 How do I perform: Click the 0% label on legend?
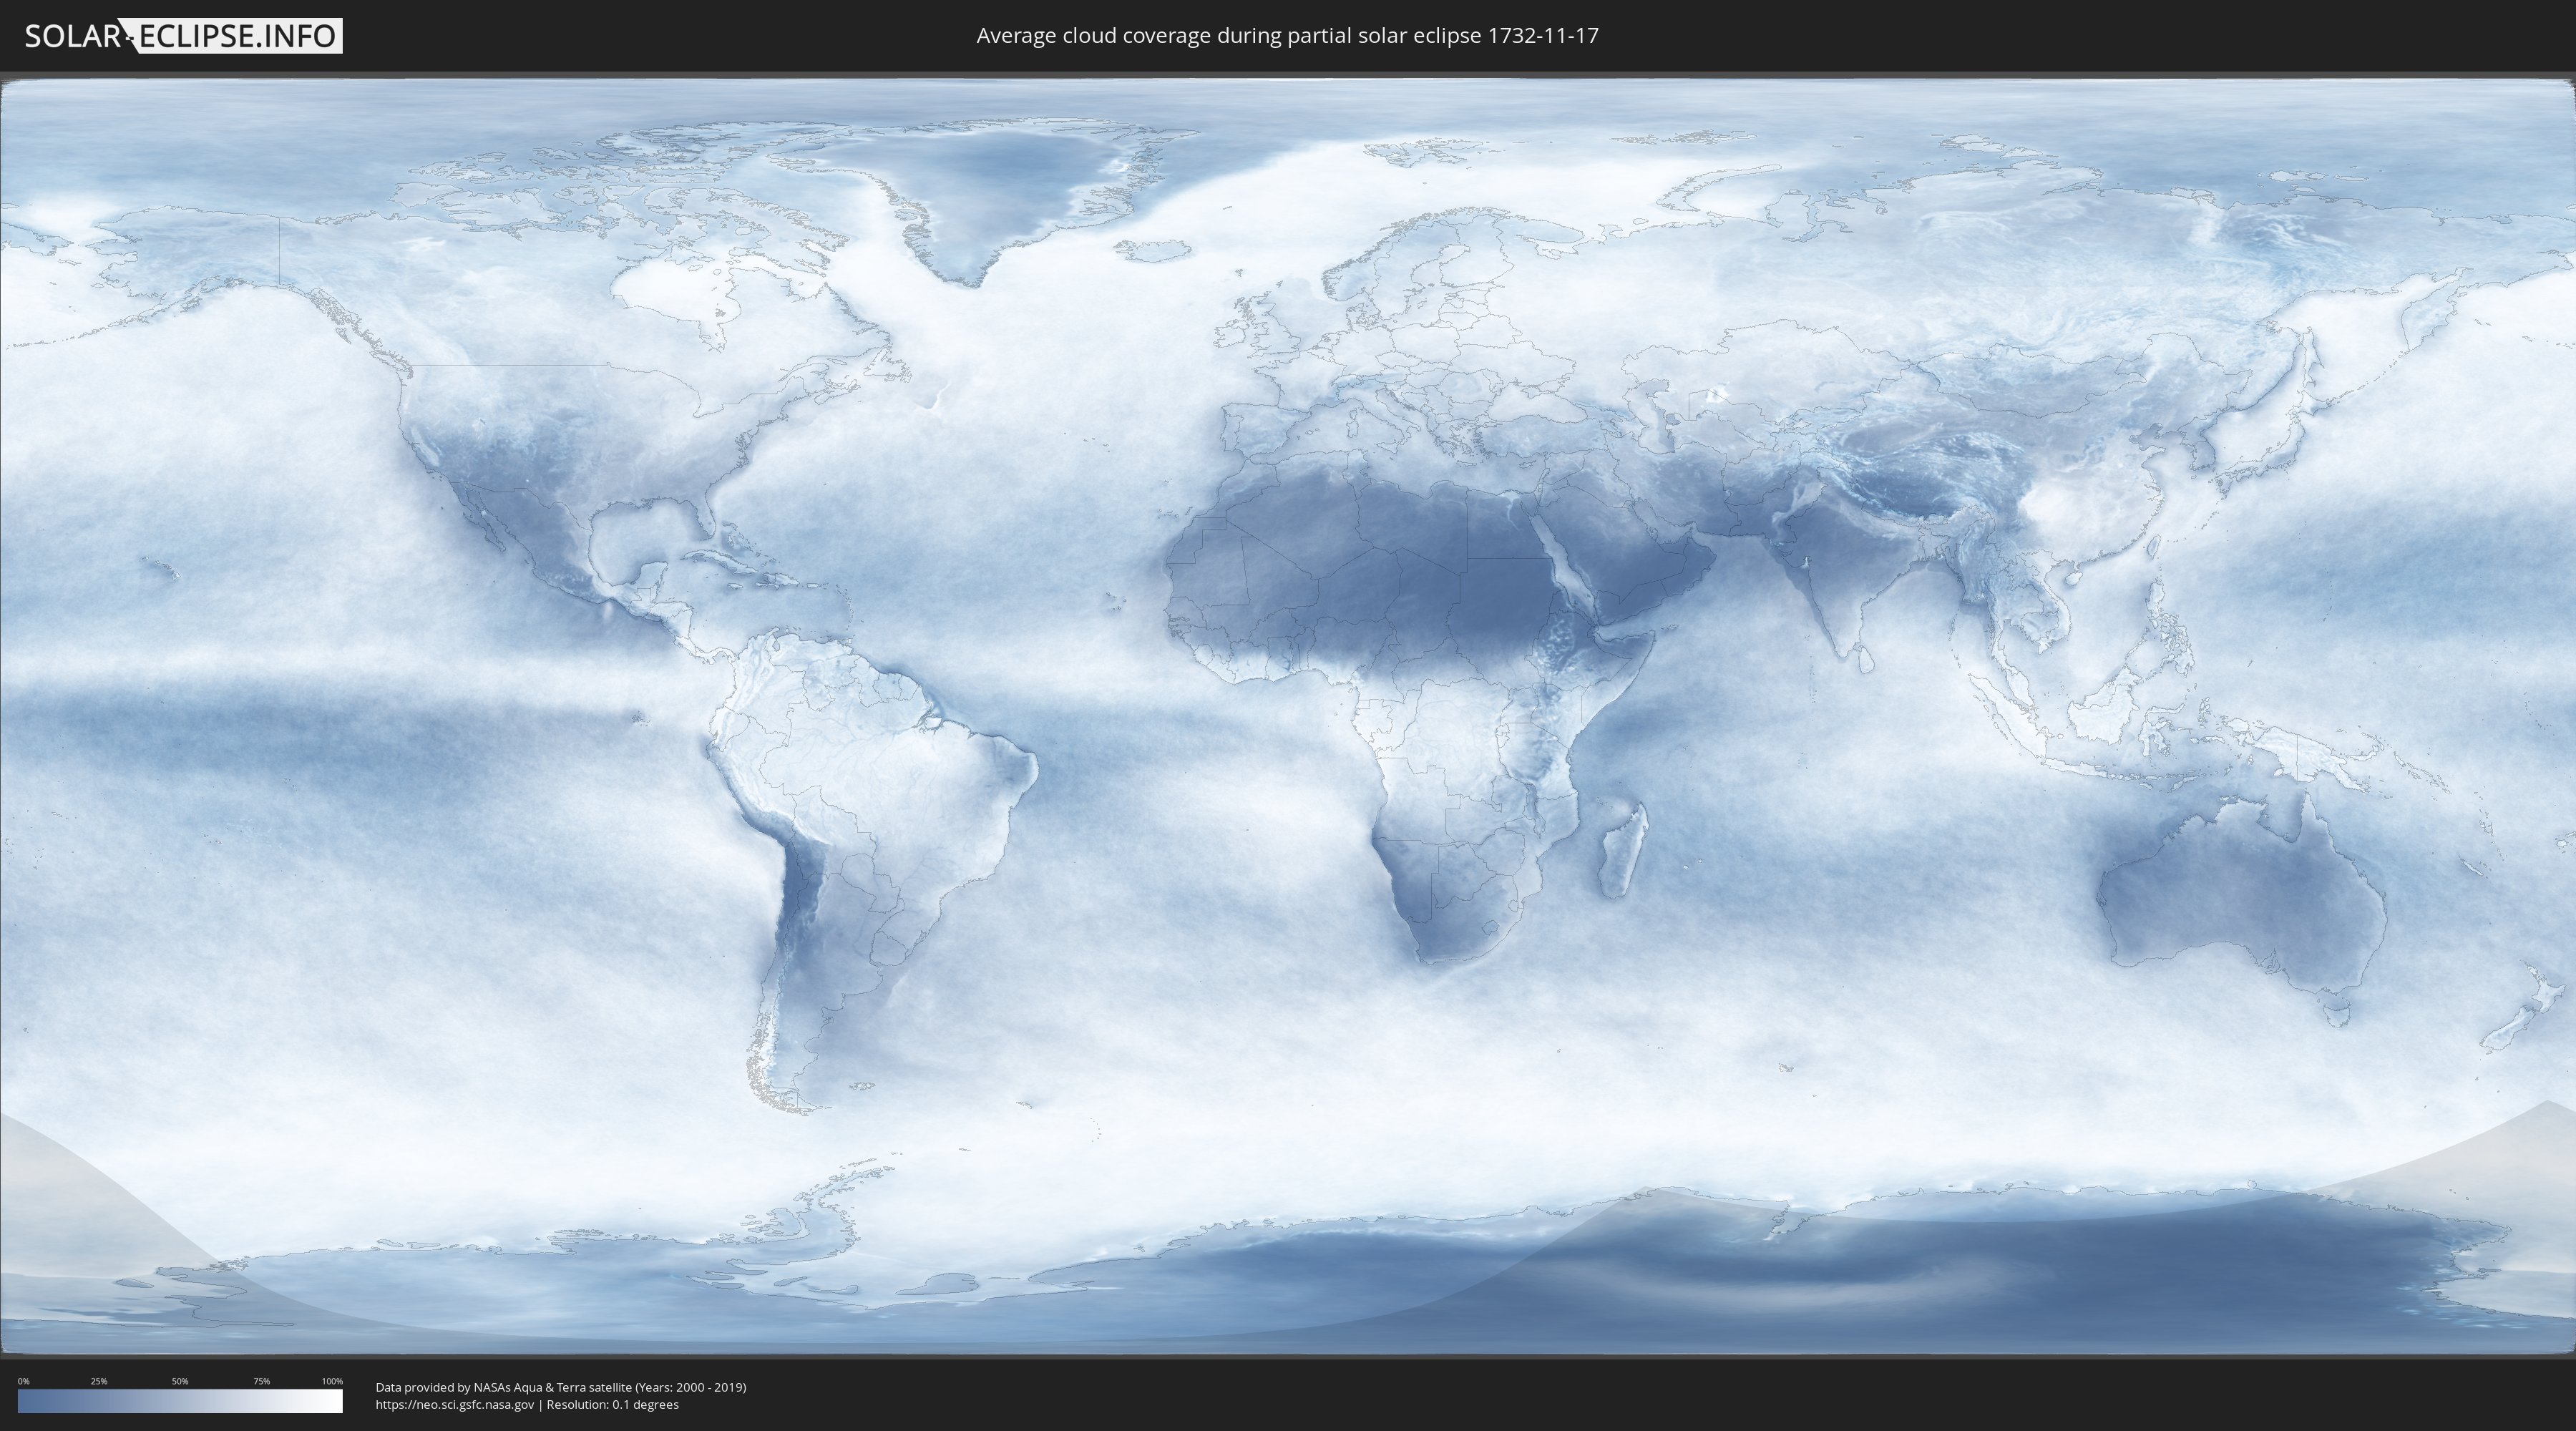[x=23, y=1381]
